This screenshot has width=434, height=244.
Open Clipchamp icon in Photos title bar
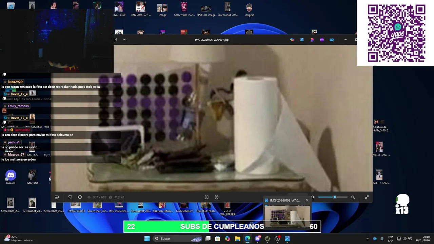point(322,40)
